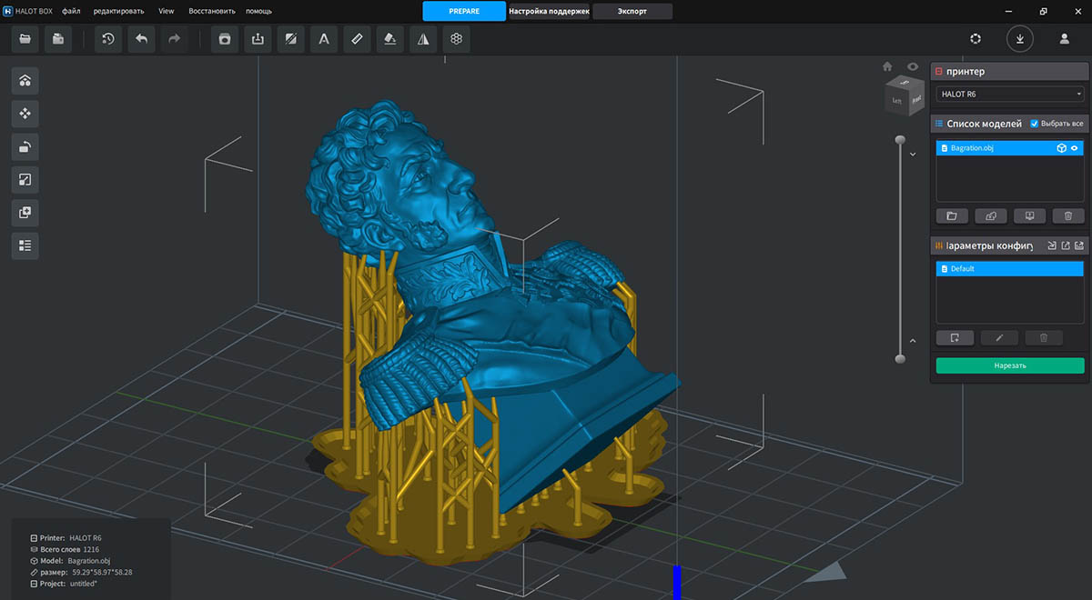This screenshot has height=600, width=1092.
Task: Click the bottom handle of layer slider
Action: [x=900, y=358]
